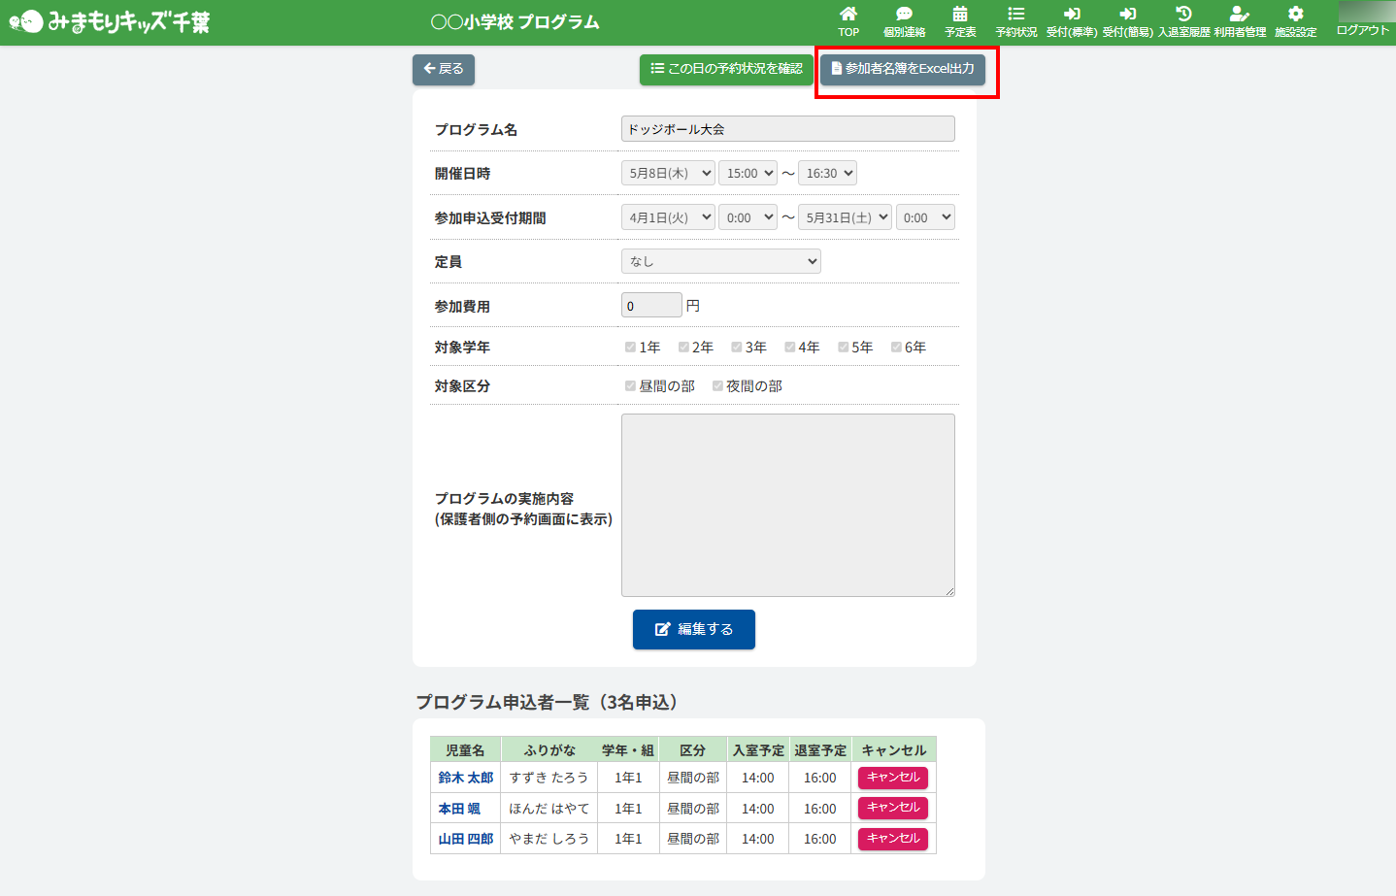This screenshot has width=1396, height=896.
Task: Expand the 定員 capacity dropdown
Action: coord(720,261)
